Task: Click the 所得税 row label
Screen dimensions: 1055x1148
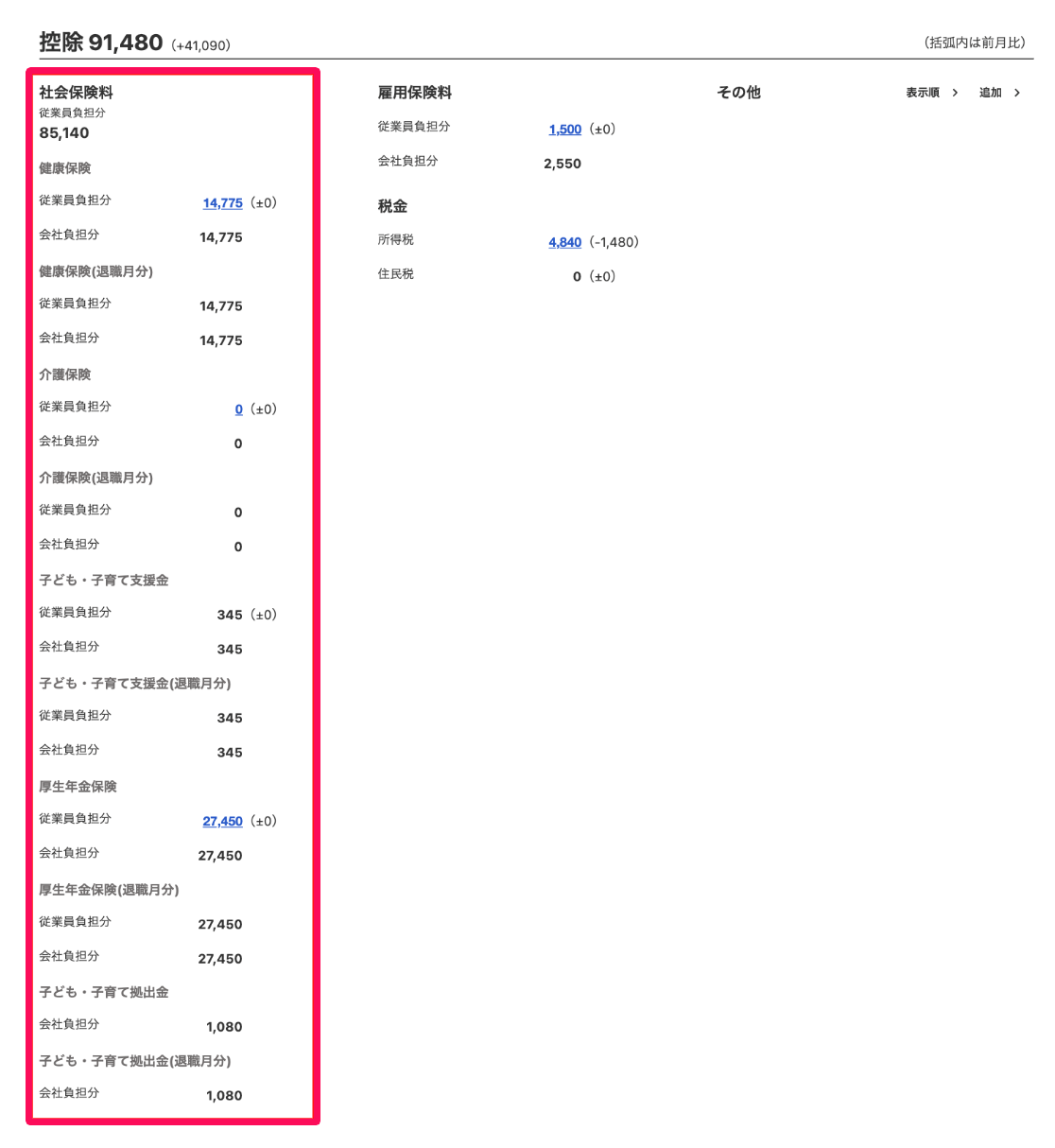Action: (396, 240)
